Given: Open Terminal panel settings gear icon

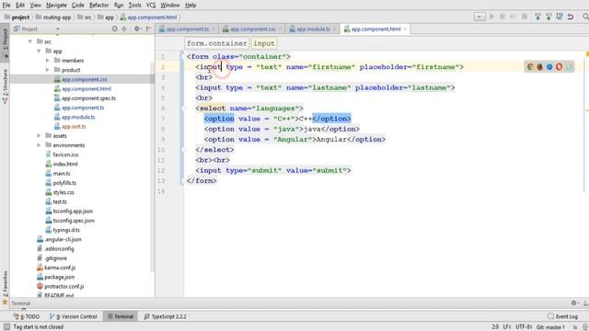Looking at the screenshot, I should pyautogui.click(x=574, y=302).
